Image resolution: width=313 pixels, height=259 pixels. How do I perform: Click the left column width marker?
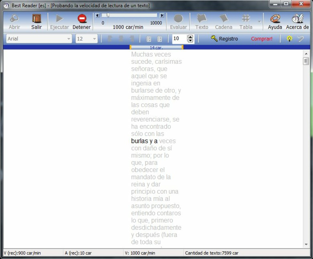(130, 47)
